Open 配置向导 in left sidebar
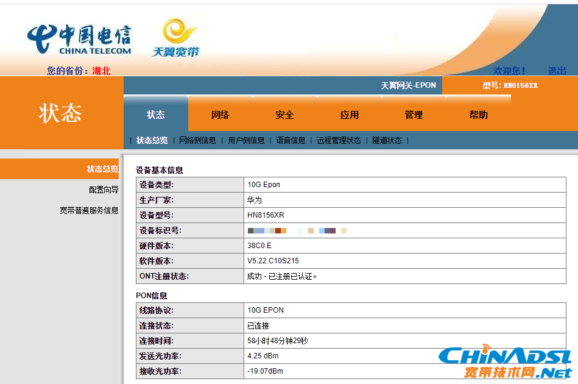Screen dimensions: 578x384 click(x=104, y=190)
